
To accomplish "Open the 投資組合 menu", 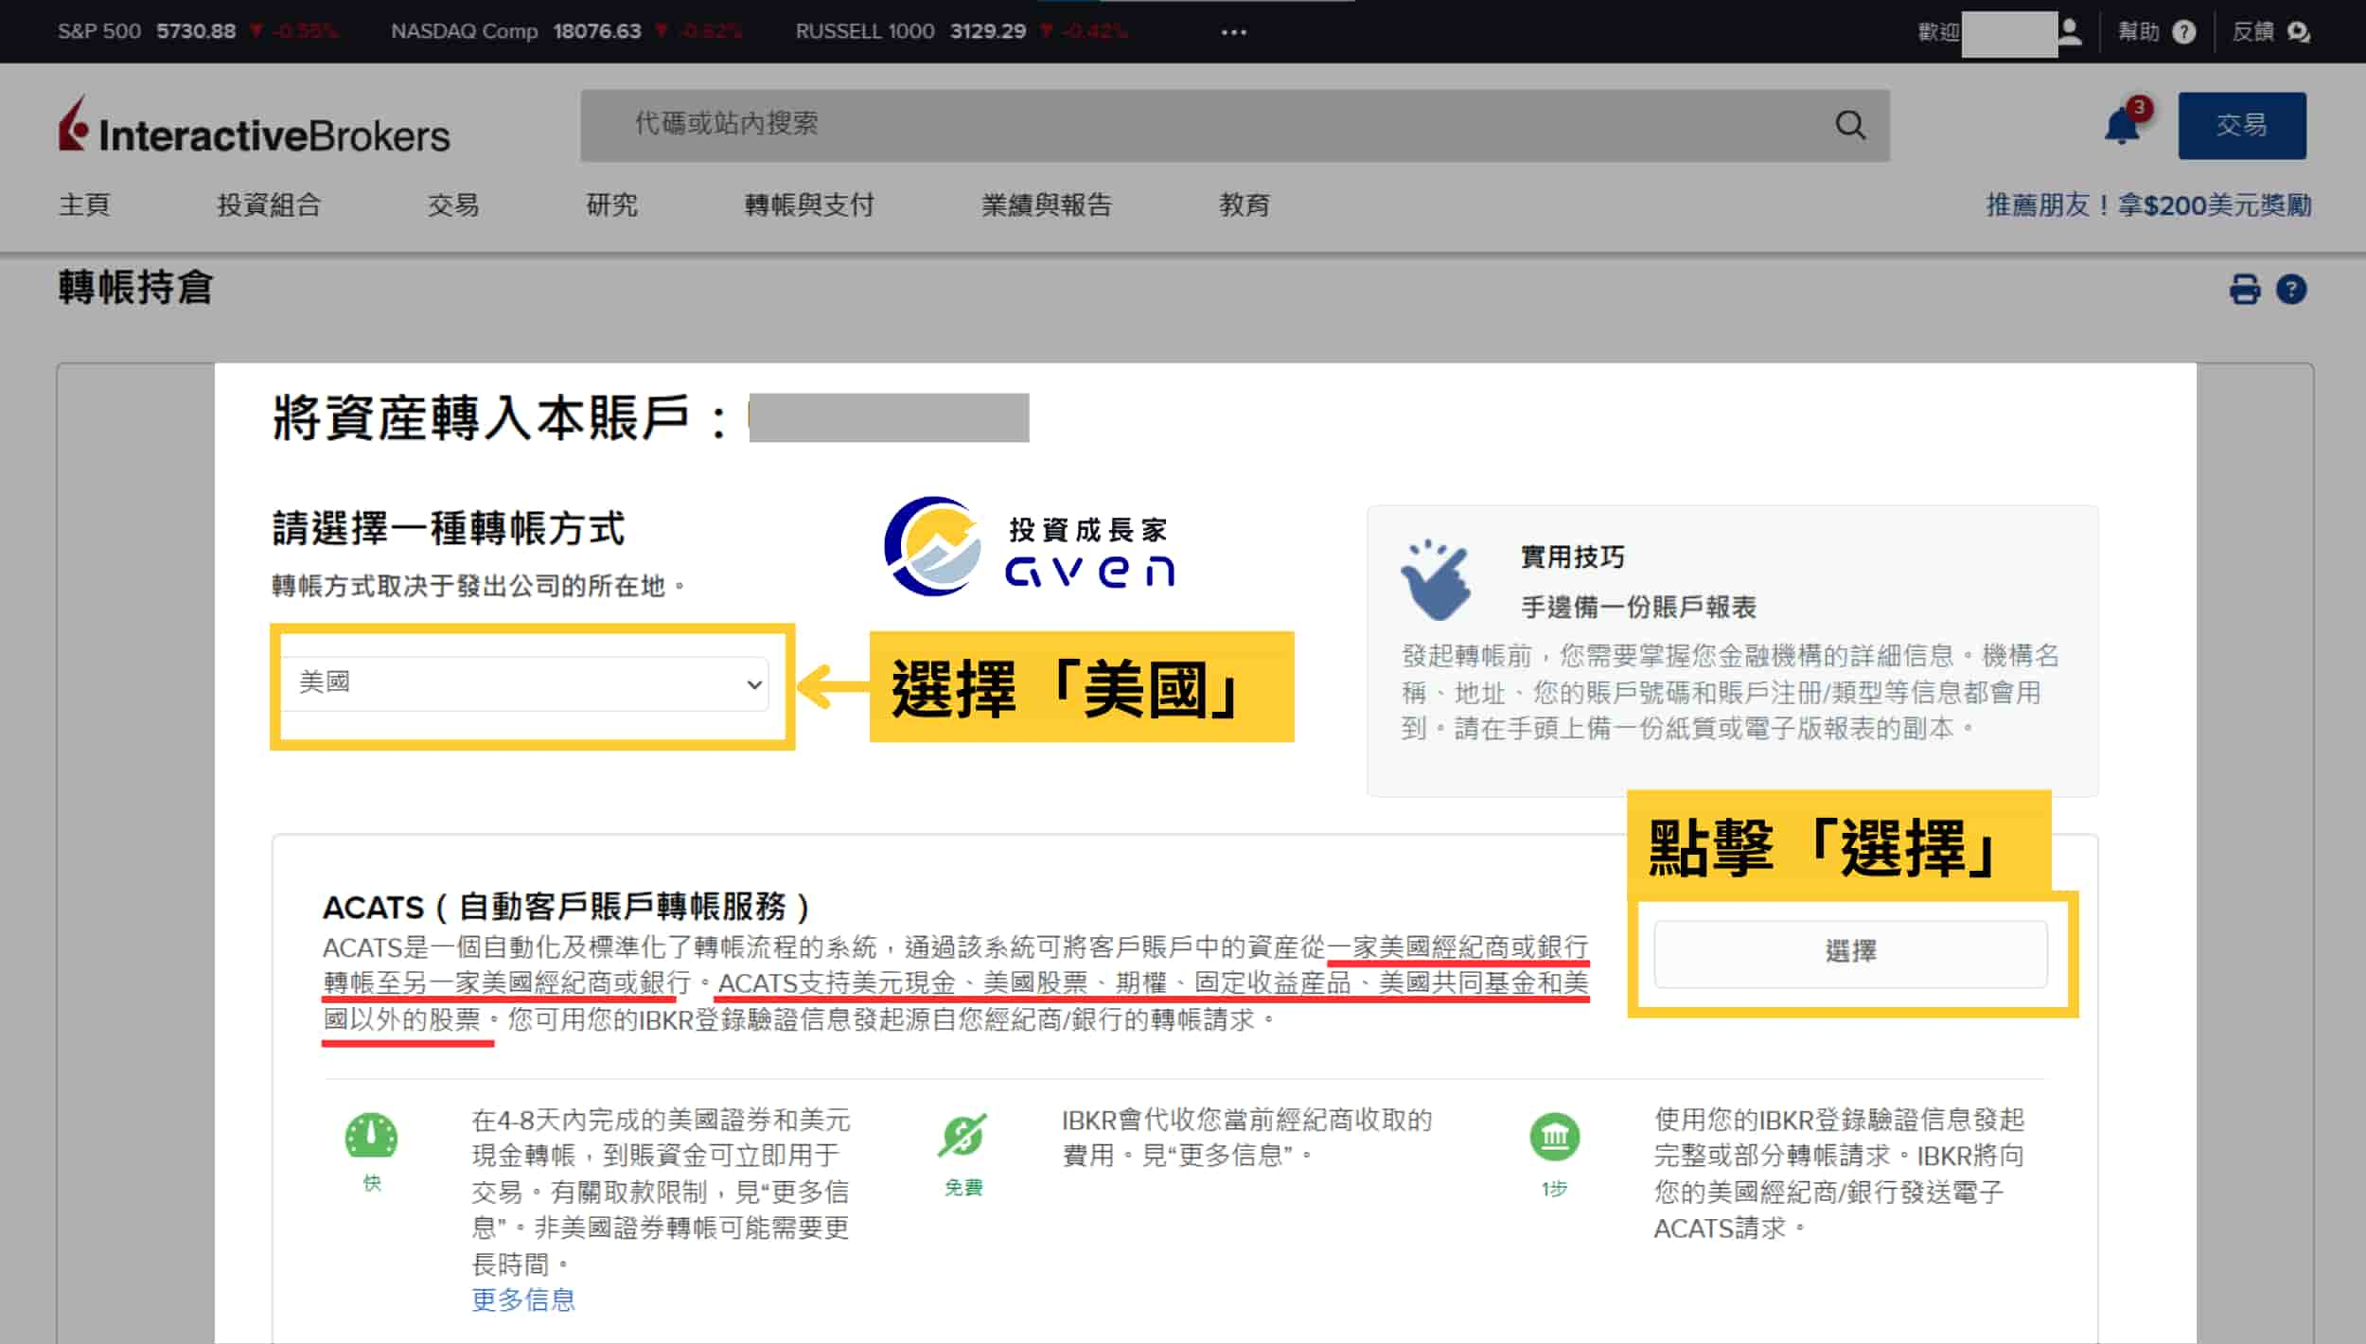I will [x=269, y=204].
